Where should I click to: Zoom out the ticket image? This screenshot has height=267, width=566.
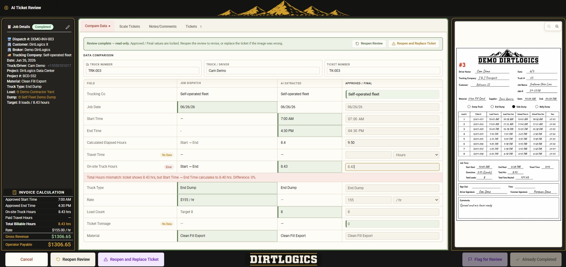tap(549, 27)
